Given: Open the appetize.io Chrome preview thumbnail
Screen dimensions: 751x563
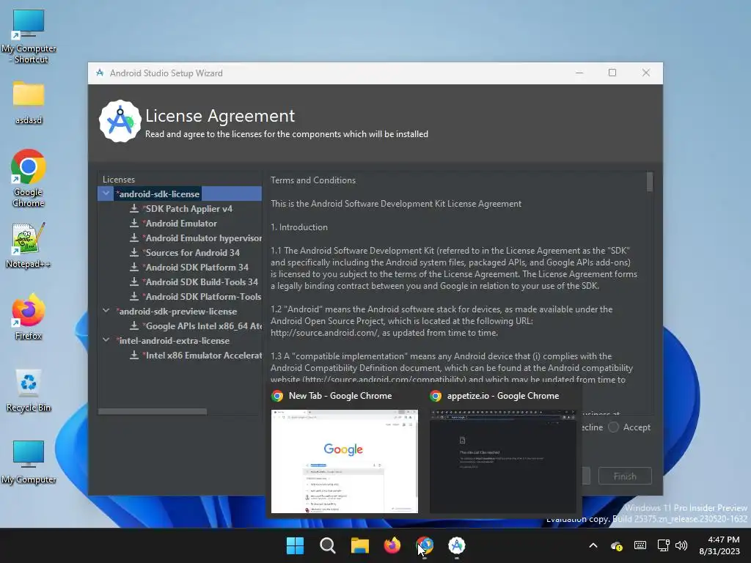Looking at the screenshot, I should [x=503, y=461].
